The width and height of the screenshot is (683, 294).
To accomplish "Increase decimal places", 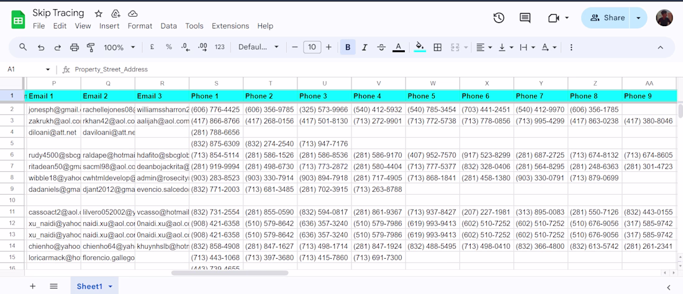I will point(202,47).
